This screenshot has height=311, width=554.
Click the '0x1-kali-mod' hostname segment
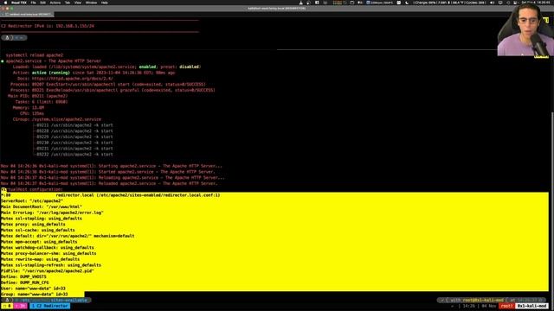click(x=532, y=306)
